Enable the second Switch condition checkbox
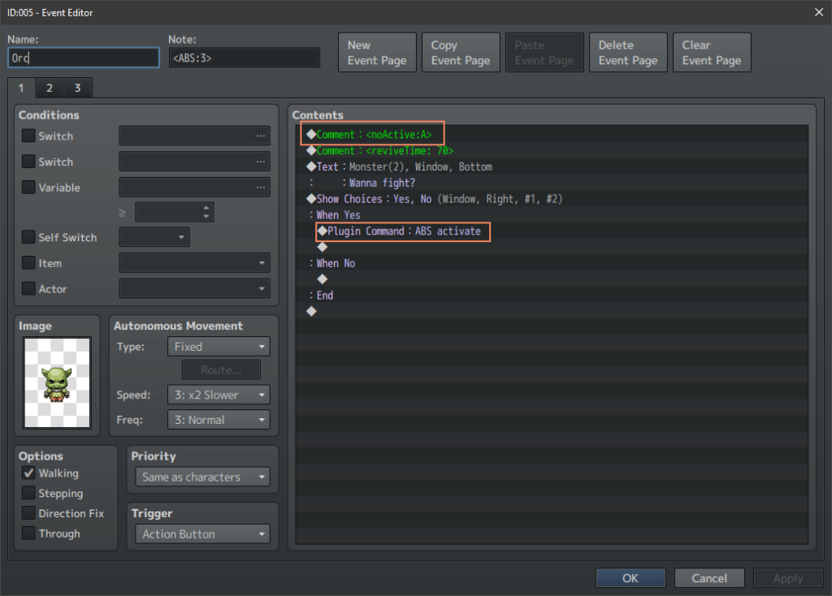Viewport: 832px width, 596px height. click(28, 162)
